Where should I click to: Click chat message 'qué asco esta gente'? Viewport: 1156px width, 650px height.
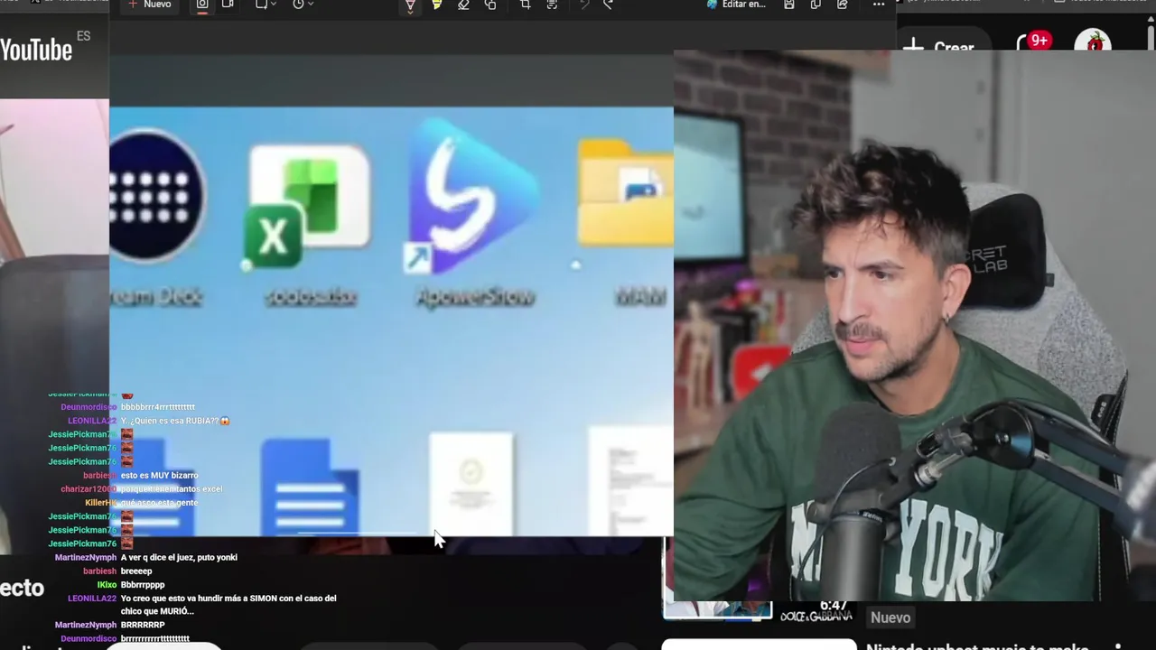coord(159,502)
